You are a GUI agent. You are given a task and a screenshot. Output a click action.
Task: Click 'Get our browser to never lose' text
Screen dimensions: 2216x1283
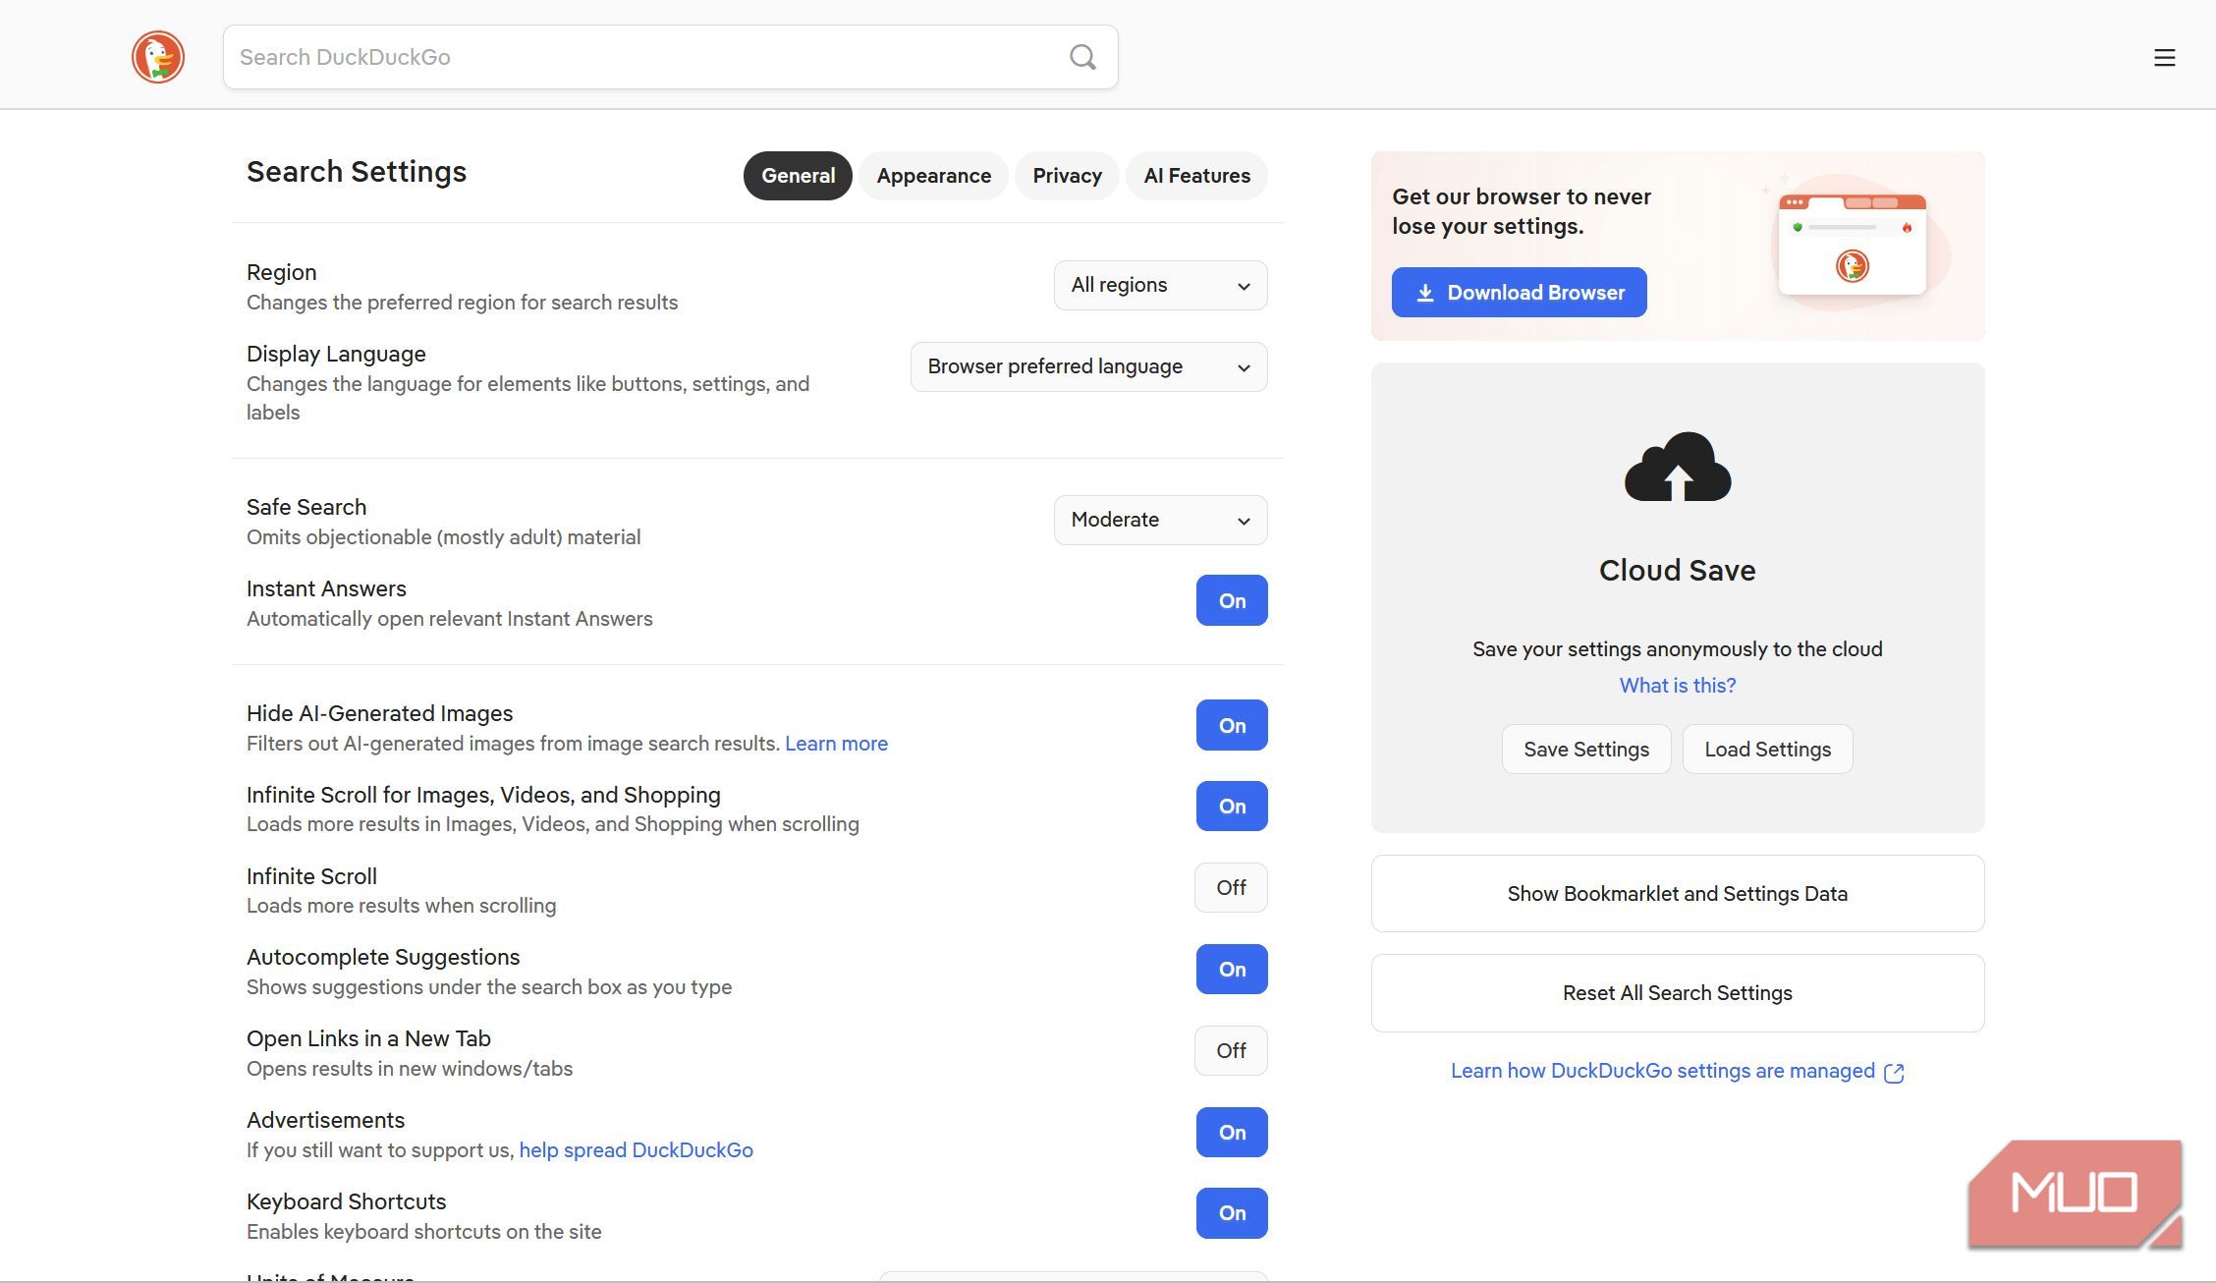1522,211
